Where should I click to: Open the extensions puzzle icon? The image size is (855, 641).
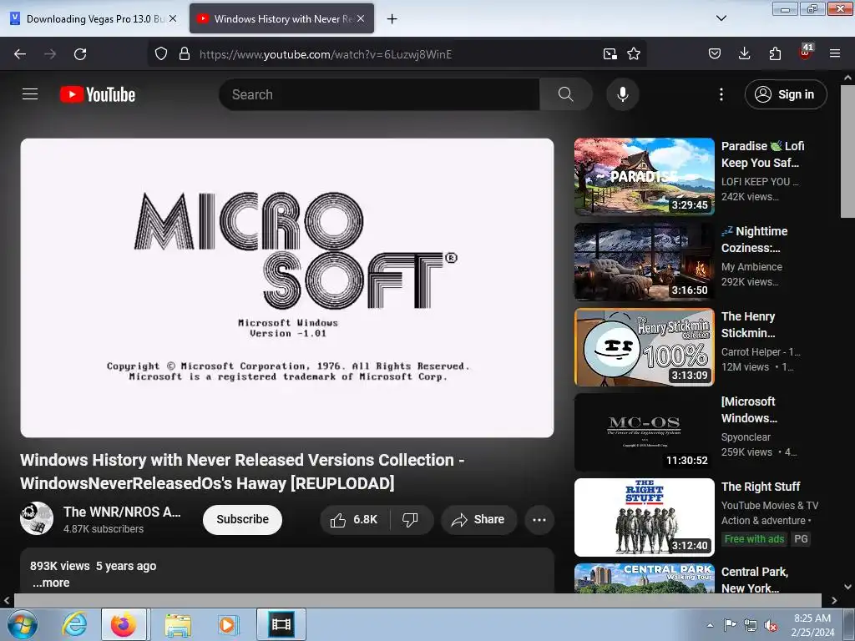pos(775,54)
